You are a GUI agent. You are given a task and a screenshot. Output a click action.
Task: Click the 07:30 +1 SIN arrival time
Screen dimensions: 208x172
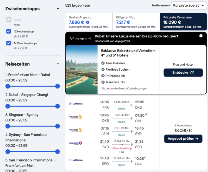pos(141,115)
